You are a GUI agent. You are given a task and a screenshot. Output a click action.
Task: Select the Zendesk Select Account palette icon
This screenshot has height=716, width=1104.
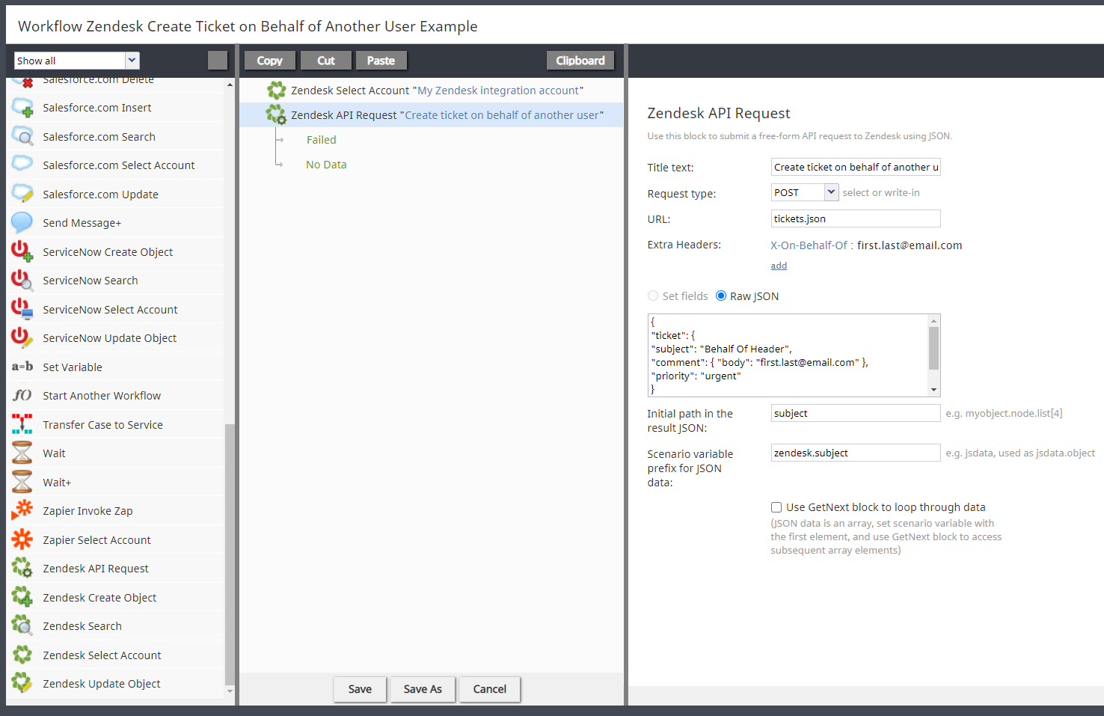click(22, 655)
